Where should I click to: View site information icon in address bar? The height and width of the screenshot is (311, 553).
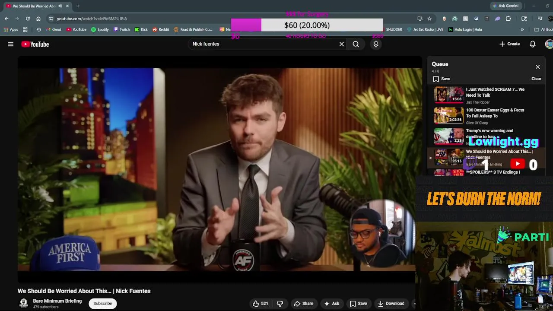51,19
